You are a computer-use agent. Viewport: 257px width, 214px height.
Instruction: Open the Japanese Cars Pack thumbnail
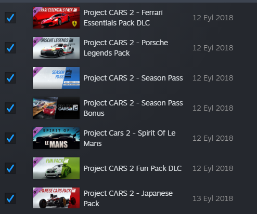[x=56, y=198]
